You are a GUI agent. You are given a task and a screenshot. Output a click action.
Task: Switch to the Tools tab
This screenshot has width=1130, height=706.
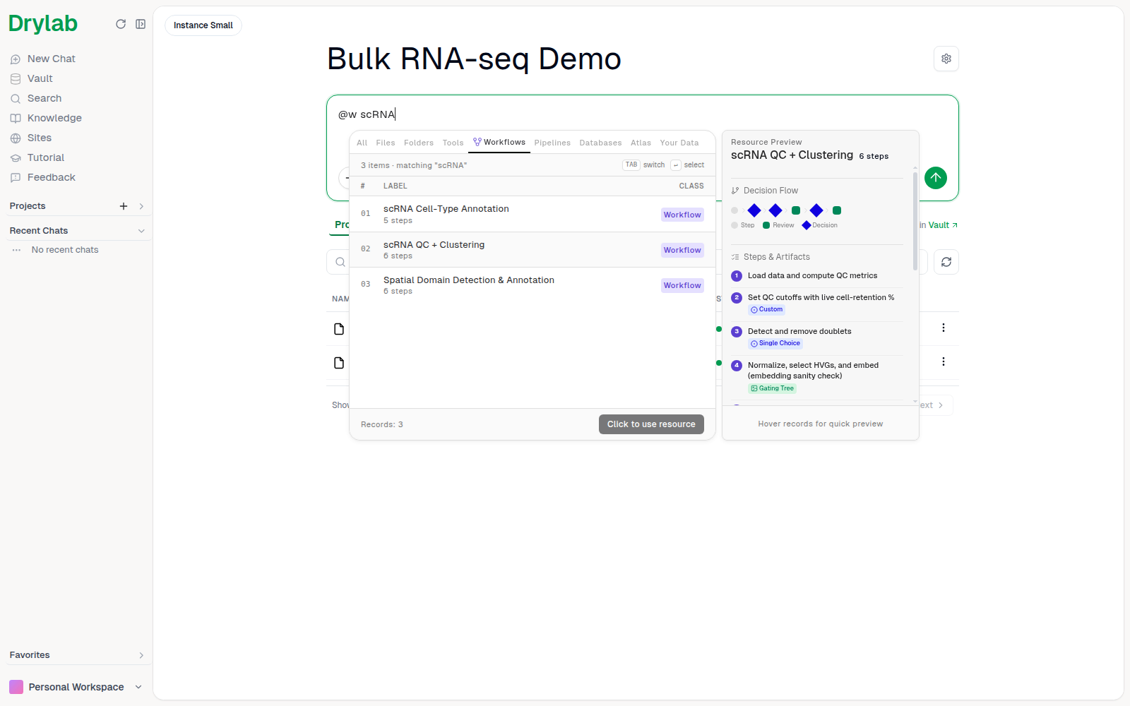pyautogui.click(x=453, y=143)
